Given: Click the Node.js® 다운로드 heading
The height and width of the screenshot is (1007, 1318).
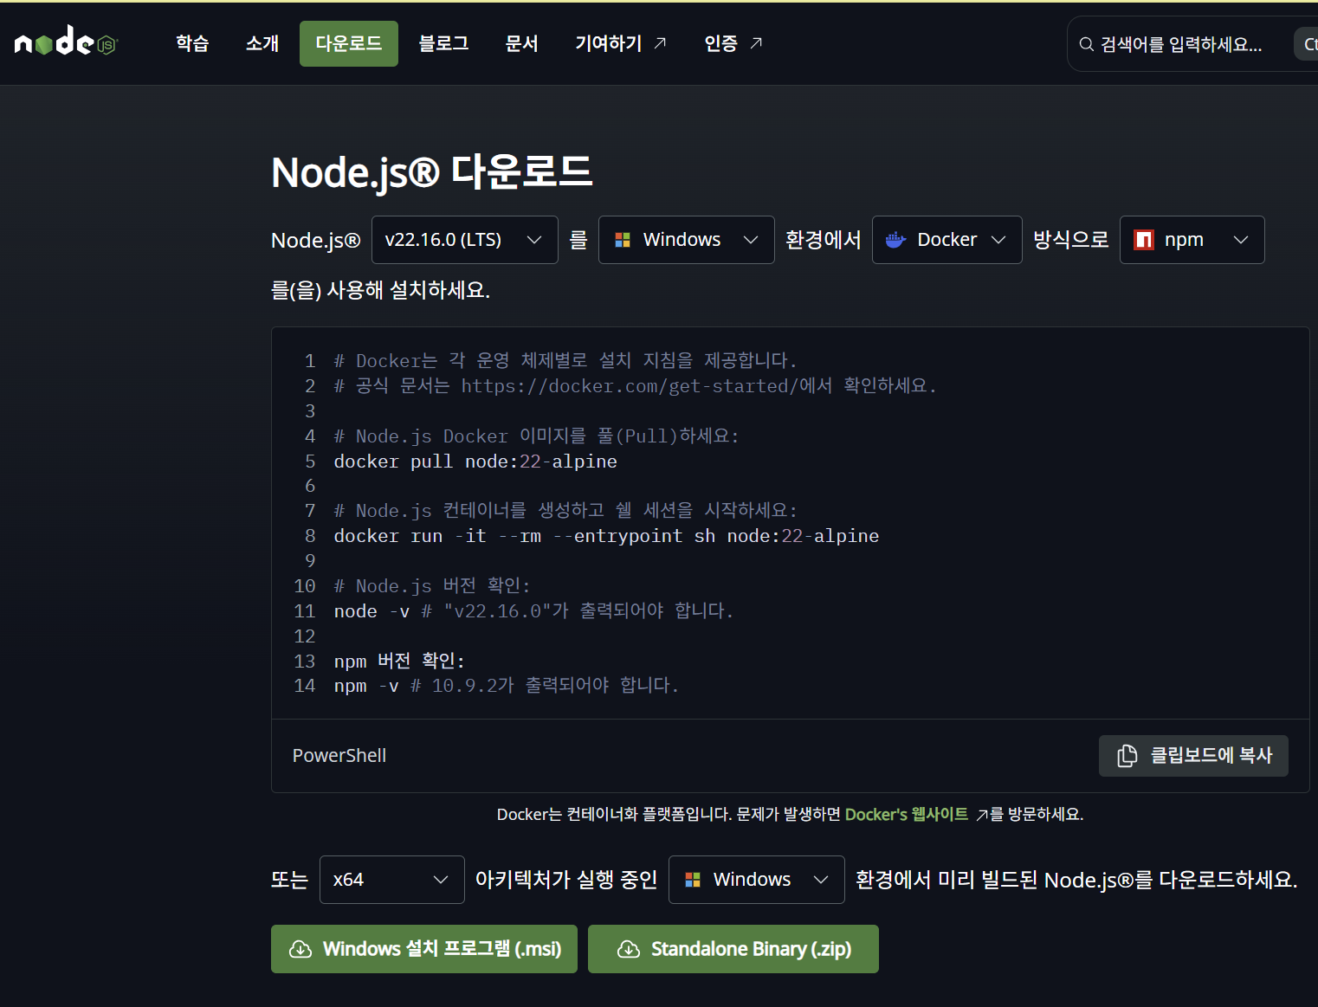Looking at the screenshot, I should pos(432,171).
